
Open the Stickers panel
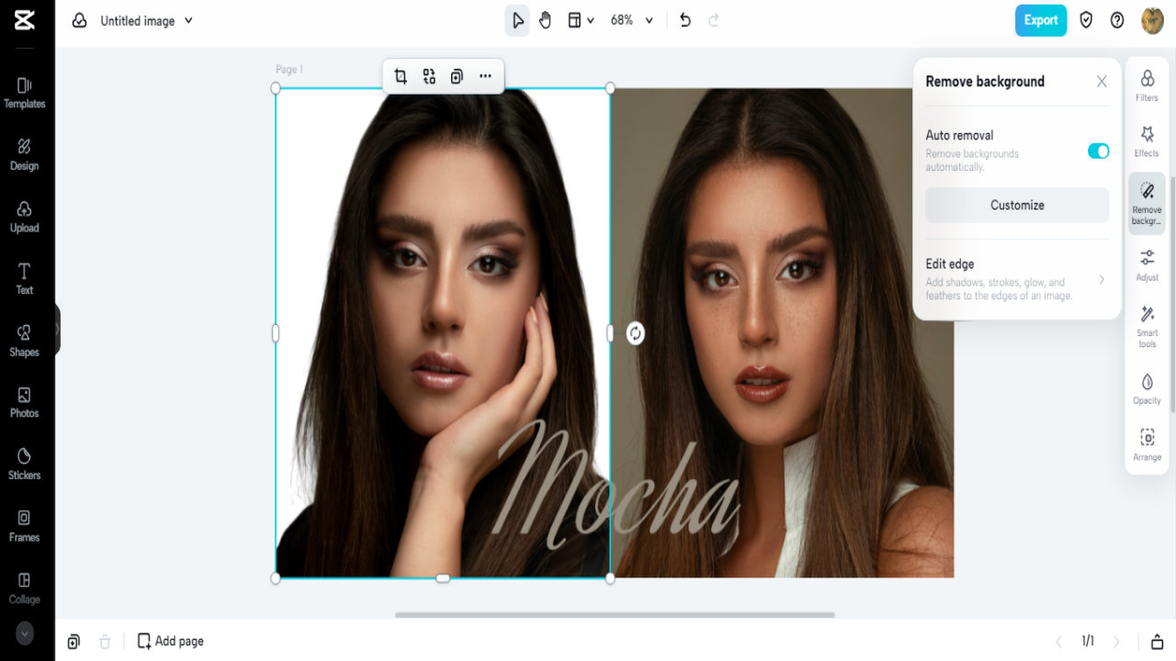tap(25, 464)
